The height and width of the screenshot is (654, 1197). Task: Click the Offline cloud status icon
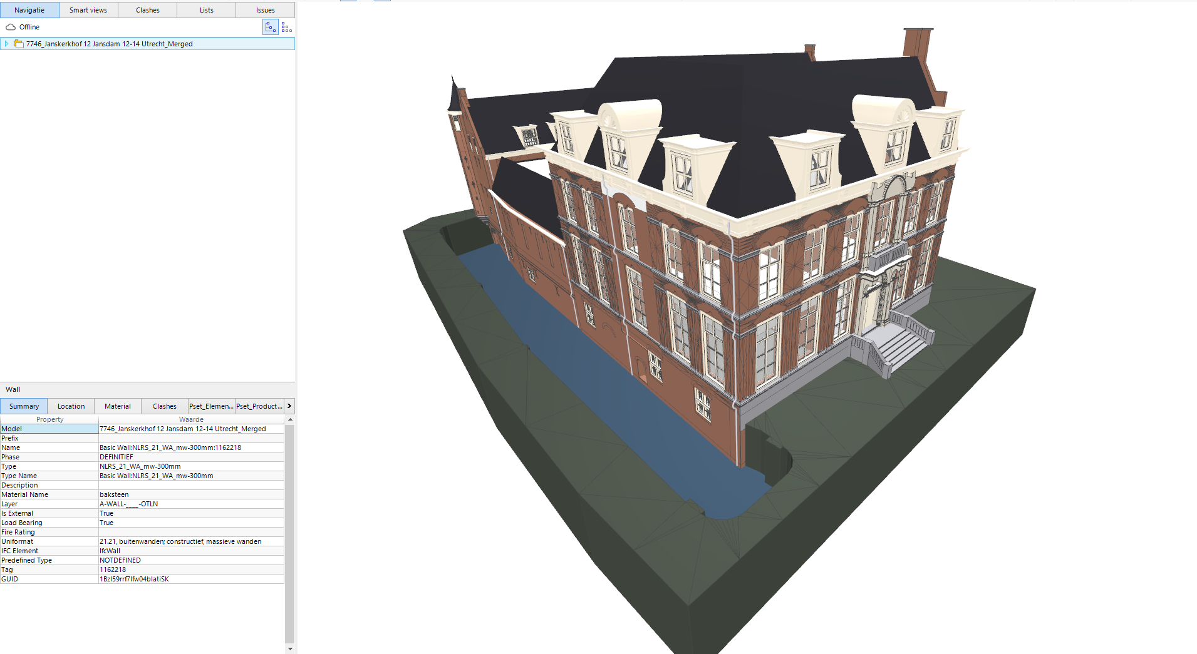coord(11,27)
